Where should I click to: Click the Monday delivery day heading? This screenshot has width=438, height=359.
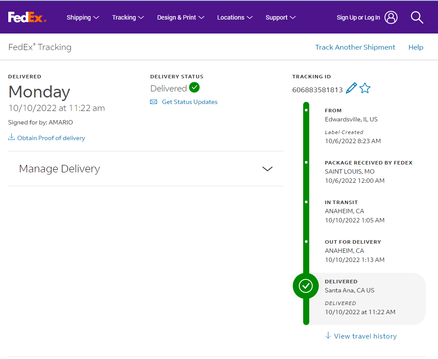pyautogui.click(x=39, y=92)
